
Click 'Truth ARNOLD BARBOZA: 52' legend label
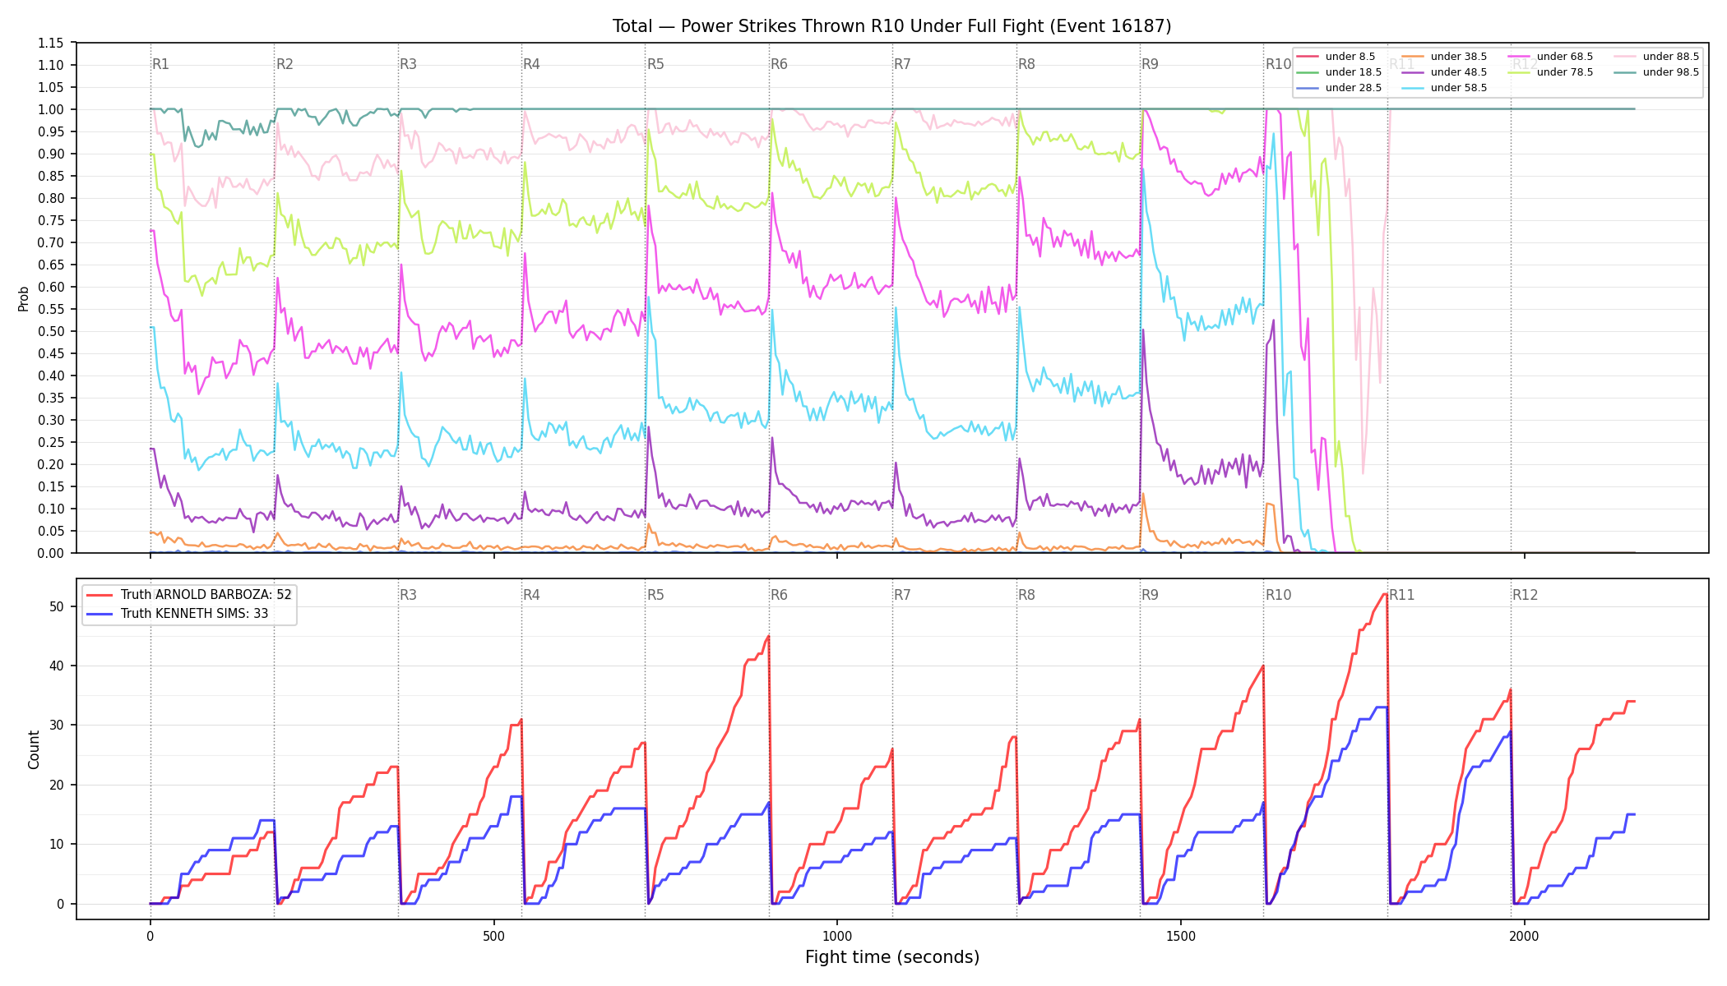tap(206, 595)
